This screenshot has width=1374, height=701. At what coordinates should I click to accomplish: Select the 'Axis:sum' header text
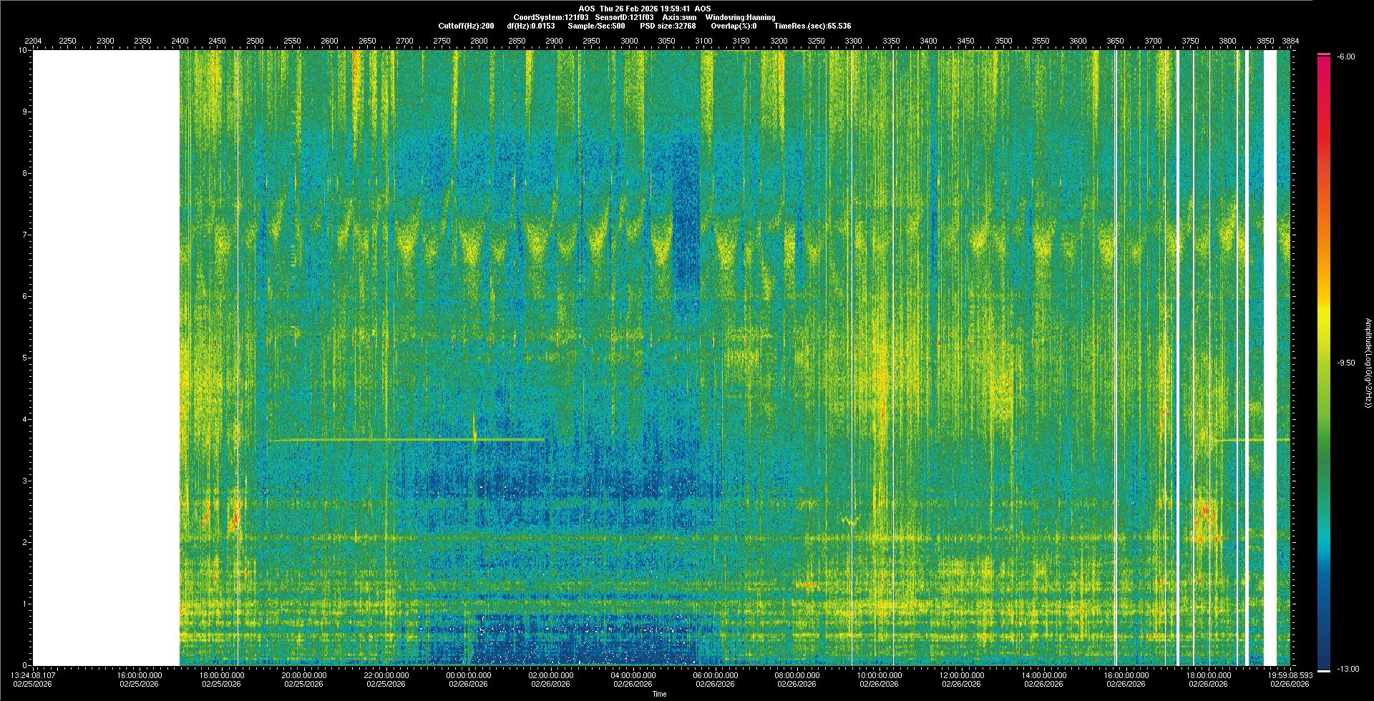[x=679, y=17]
